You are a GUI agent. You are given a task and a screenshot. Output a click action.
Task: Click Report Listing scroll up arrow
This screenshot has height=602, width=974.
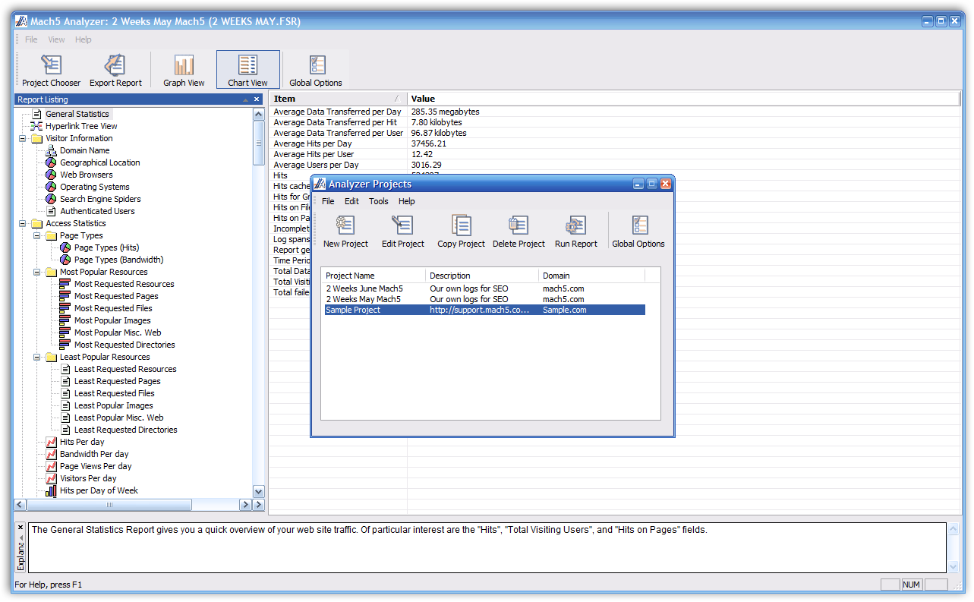(x=258, y=114)
